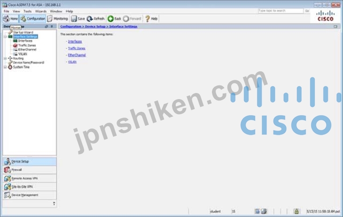
Task: Click the Save disk icon
Action: [74, 19]
